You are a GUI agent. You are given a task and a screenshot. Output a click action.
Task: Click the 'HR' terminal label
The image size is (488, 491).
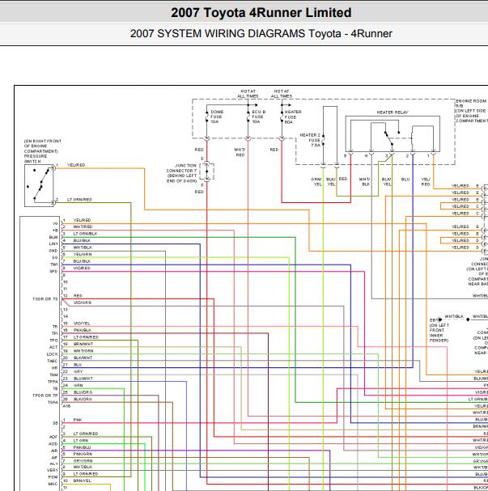[x=55, y=368]
